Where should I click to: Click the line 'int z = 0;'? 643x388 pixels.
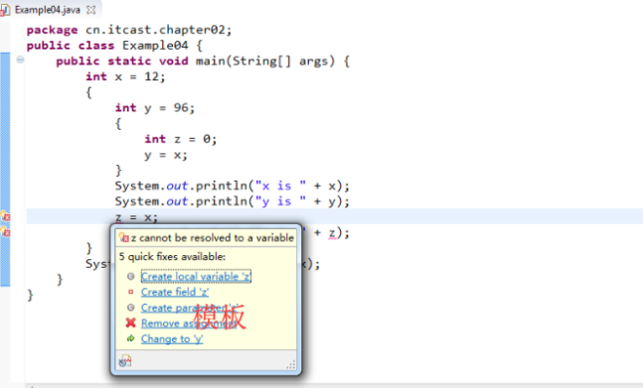181,139
